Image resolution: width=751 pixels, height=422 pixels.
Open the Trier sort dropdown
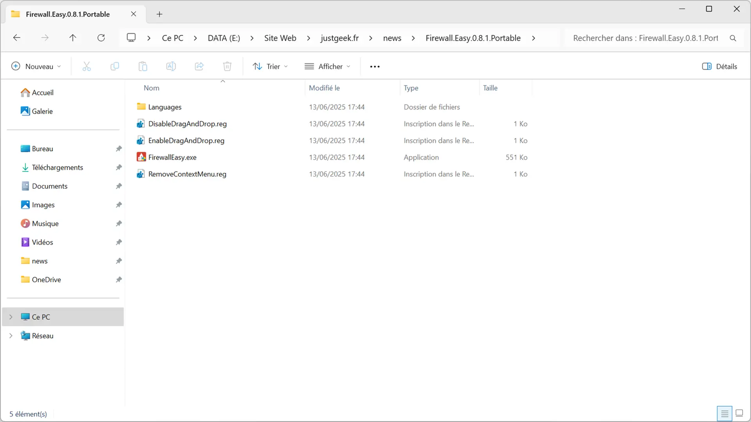(x=270, y=66)
